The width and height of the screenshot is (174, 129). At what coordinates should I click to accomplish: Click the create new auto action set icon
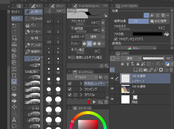coord(101,77)
